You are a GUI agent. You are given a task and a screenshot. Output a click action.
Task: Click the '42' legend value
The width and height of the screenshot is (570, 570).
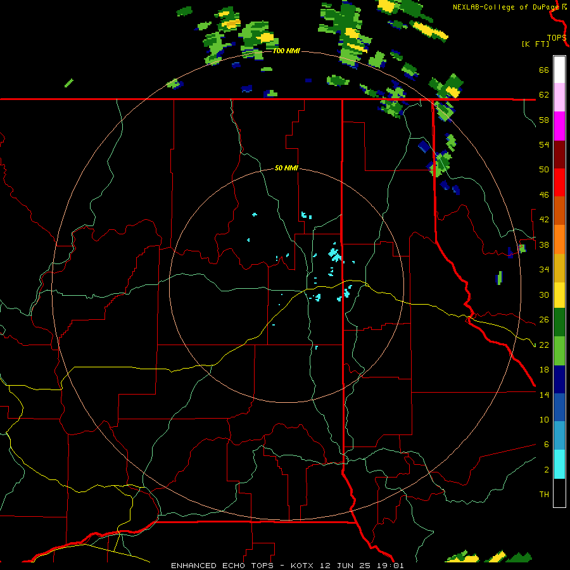coord(544,220)
